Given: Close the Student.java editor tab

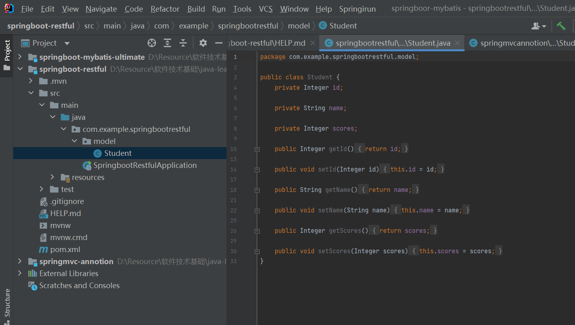Looking at the screenshot, I should [x=457, y=43].
